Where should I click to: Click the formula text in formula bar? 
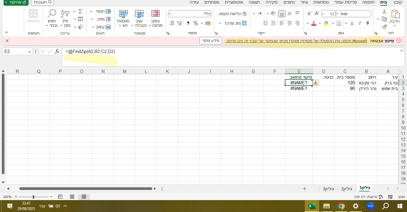[x=90, y=52]
